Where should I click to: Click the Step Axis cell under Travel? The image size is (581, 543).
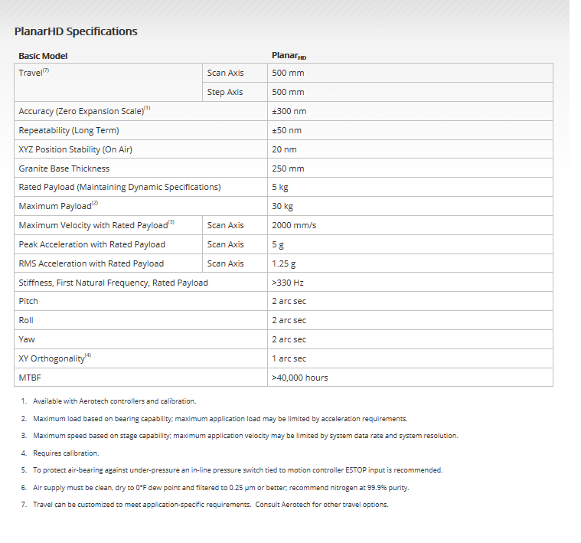coord(225,92)
